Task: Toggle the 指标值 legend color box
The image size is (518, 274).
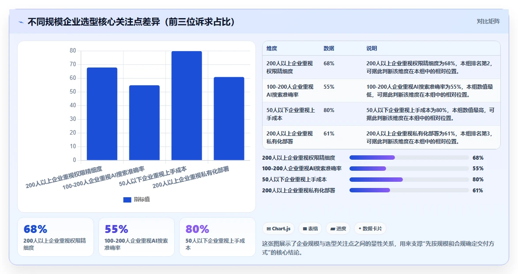Action: [x=127, y=199]
